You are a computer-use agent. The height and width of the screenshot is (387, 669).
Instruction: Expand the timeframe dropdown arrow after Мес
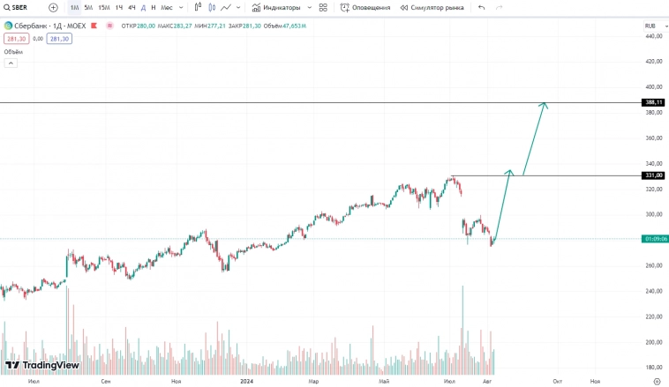tap(181, 7)
